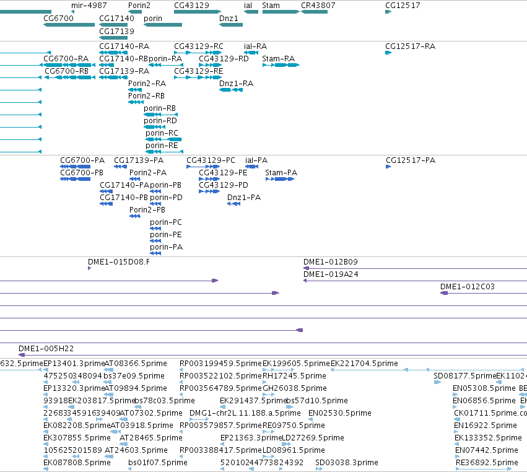
Task: Select the Dnz1-PA protein label
Action: (244, 198)
